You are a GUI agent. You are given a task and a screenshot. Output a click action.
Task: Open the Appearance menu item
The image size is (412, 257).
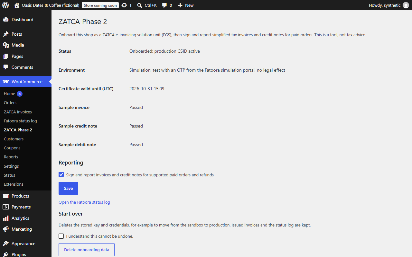tap(26, 244)
